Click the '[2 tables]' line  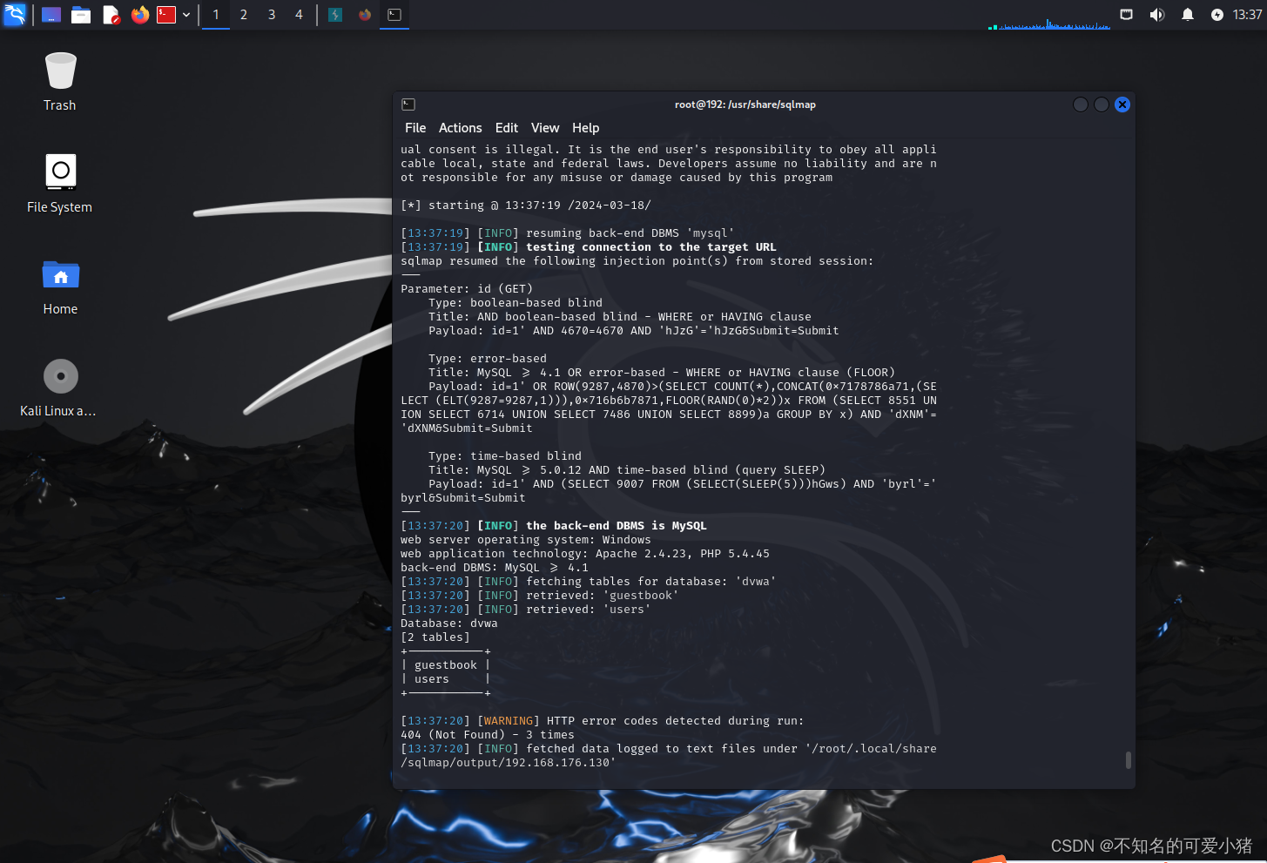point(435,637)
